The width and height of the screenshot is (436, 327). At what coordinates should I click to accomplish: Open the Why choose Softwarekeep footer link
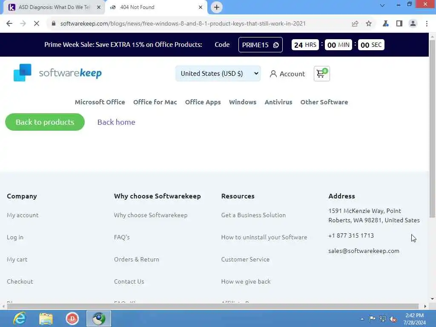tap(150, 215)
